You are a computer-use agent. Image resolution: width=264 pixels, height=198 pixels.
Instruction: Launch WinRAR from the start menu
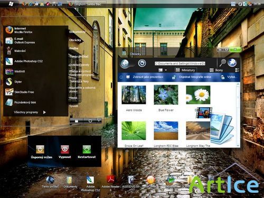(x=15, y=71)
